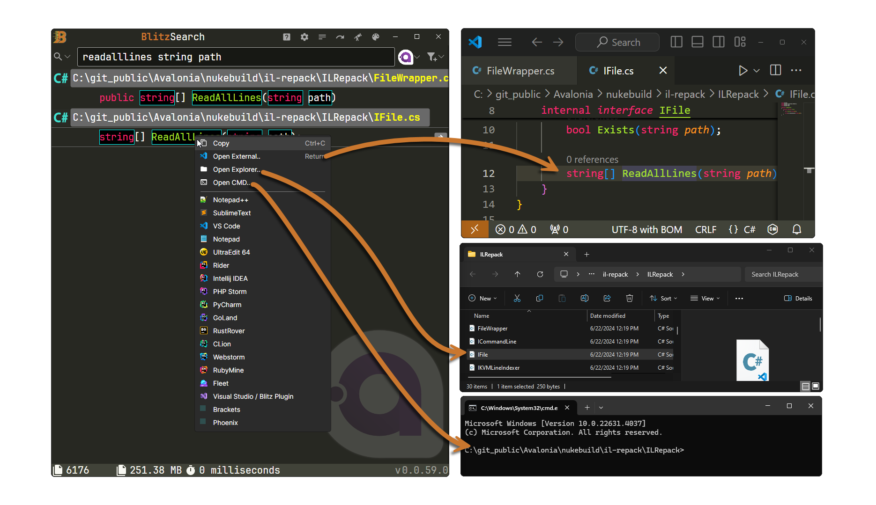This screenshot has width=876, height=505.
Task: Choose Copy from the context menu
Action: (263, 143)
